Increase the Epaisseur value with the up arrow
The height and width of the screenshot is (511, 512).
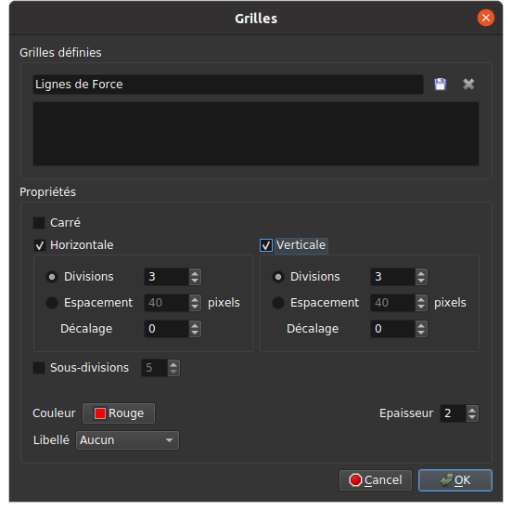(x=472, y=410)
